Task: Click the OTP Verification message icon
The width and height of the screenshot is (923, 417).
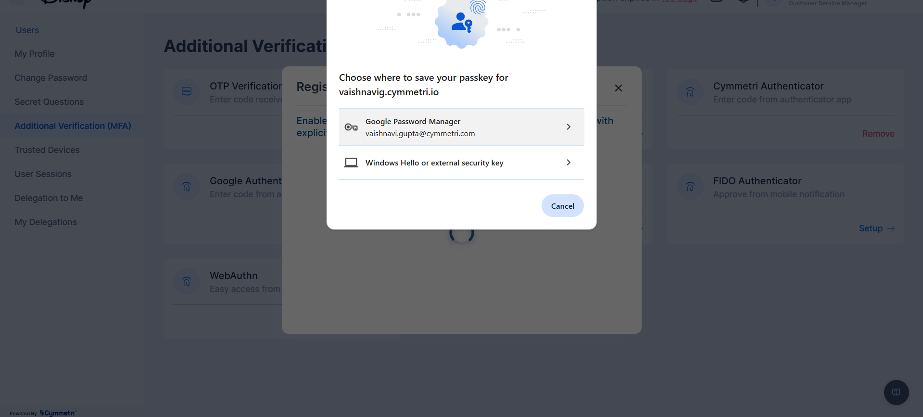Action: point(187,92)
